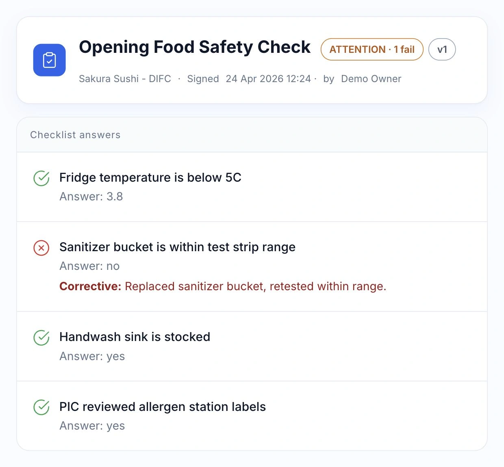Click the Demo Owner signer name
The image size is (504, 467).
(371, 79)
